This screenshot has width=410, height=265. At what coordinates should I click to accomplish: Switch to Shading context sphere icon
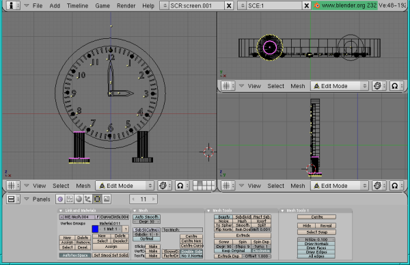coord(79,199)
